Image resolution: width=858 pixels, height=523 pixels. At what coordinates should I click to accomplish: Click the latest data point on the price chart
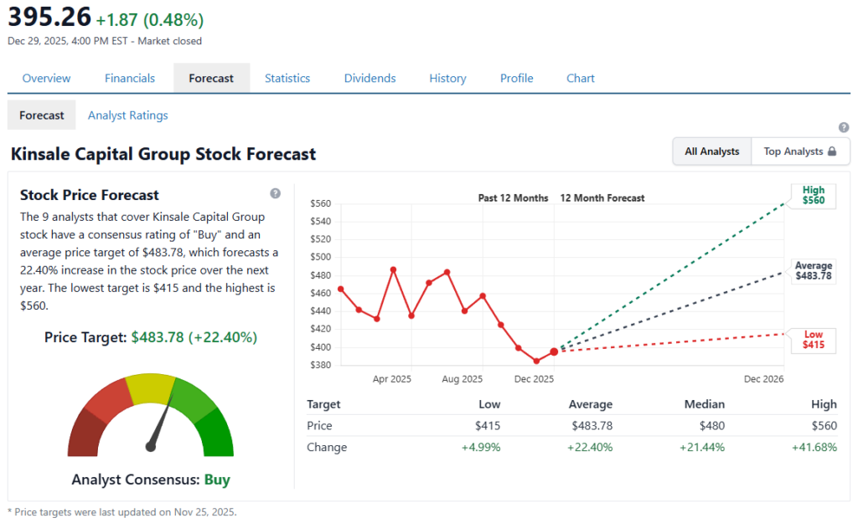[553, 352]
